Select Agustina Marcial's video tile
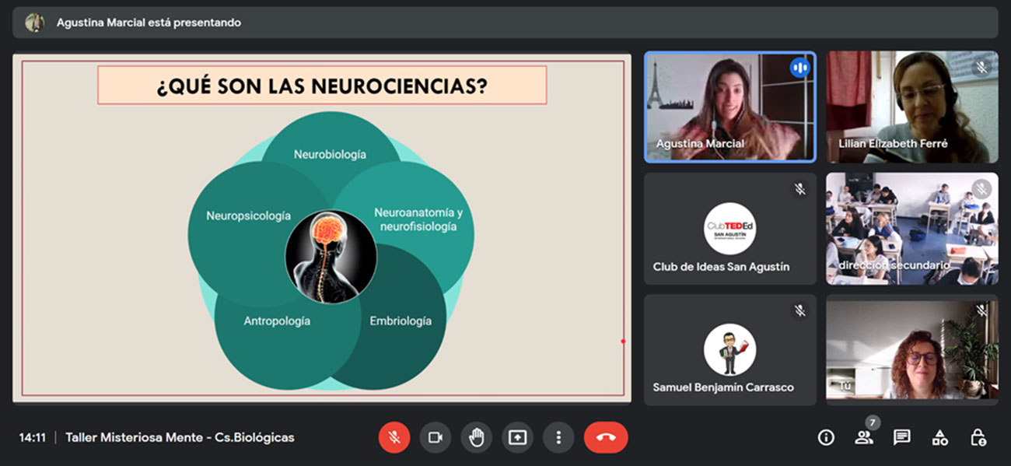Screen dimensions: 1011x466 [729, 106]
